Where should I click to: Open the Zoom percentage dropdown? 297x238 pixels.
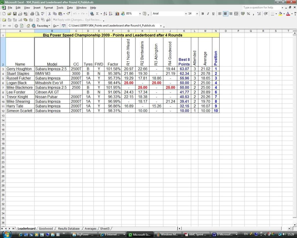140,14
